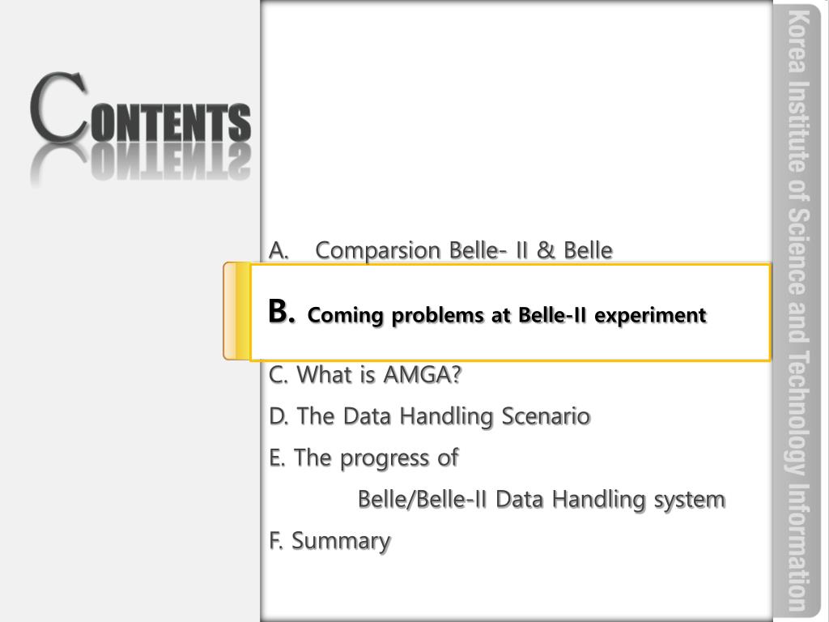Click the yellow tab handle beside item B
829x622 pixels.
[237, 311]
